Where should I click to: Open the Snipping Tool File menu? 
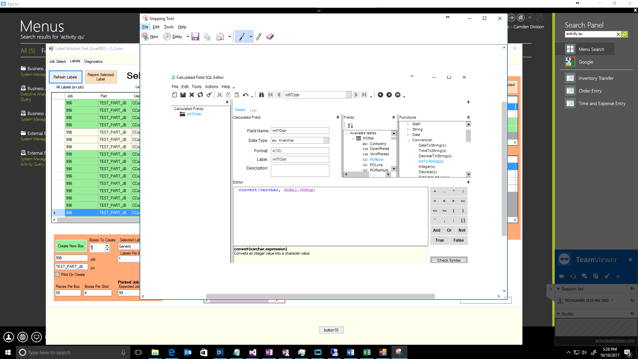tap(145, 27)
